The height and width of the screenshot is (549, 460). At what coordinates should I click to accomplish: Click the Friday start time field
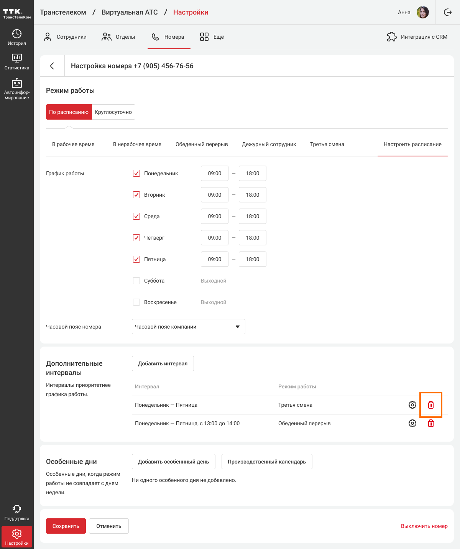[x=215, y=259]
